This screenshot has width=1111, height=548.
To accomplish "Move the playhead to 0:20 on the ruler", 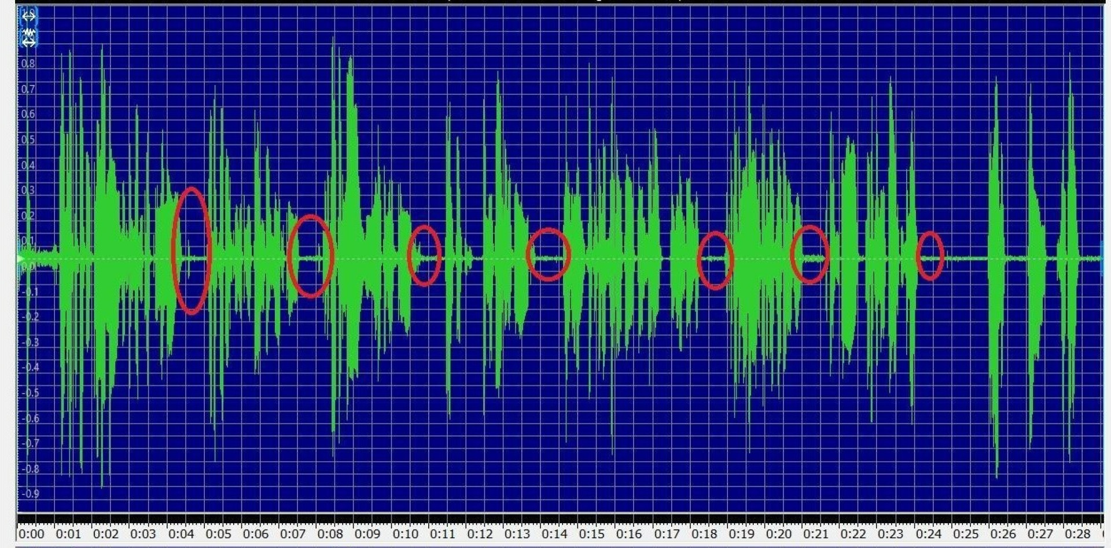I will (778, 534).
